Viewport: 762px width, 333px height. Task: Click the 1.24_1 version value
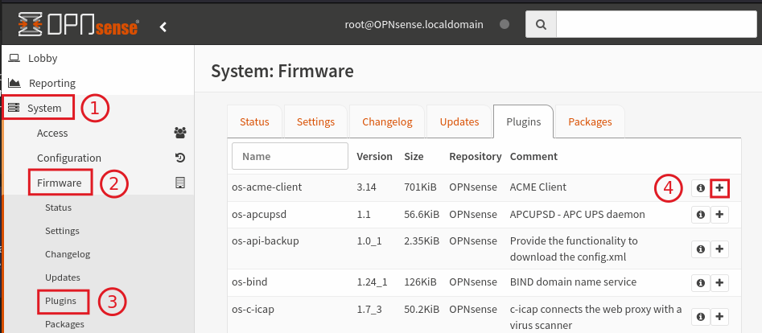click(372, 282)
